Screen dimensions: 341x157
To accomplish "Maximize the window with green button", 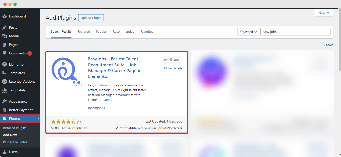I will 15,4.
